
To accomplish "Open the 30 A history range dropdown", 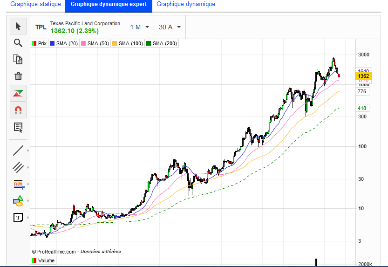I will [x=170, y=27].
